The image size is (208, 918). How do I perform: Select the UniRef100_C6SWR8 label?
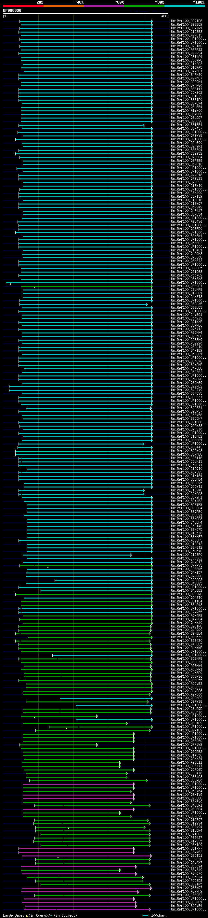tap(186, 60)
